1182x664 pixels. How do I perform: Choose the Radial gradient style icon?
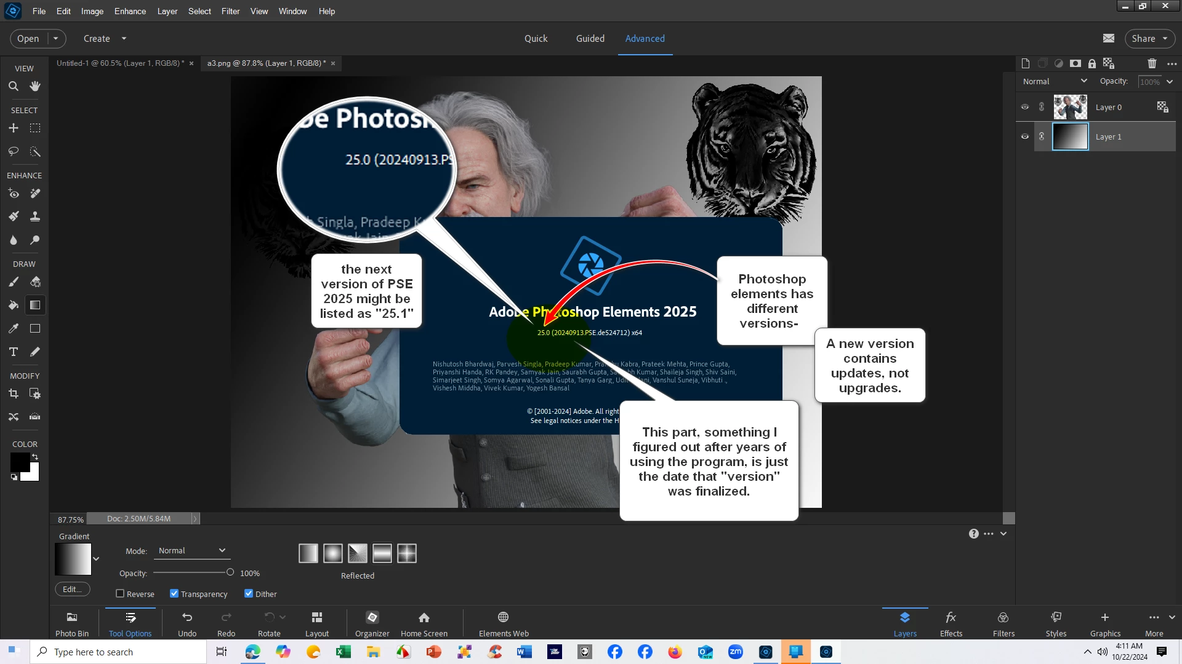(333, 553)
